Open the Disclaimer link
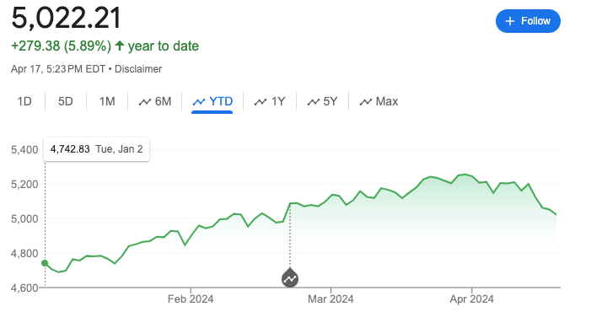This screenshot has height=312, width=591. click(138, 69)
